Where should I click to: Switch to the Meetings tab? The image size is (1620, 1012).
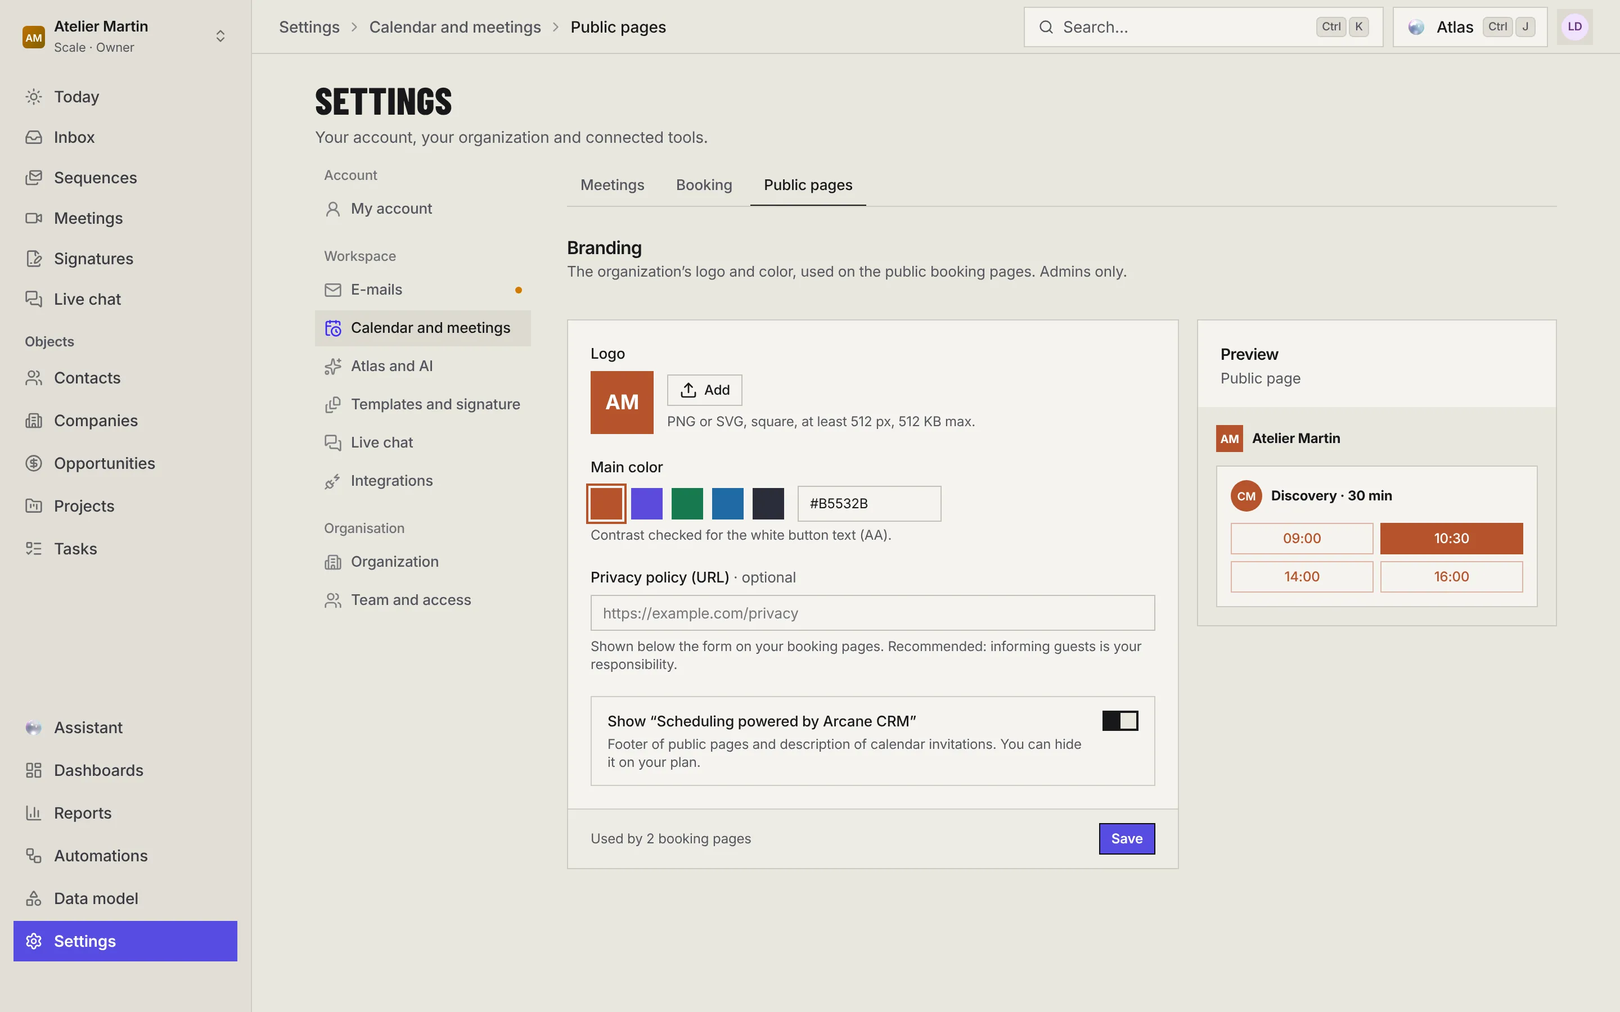pyautogui.click(x=612, y=185)
